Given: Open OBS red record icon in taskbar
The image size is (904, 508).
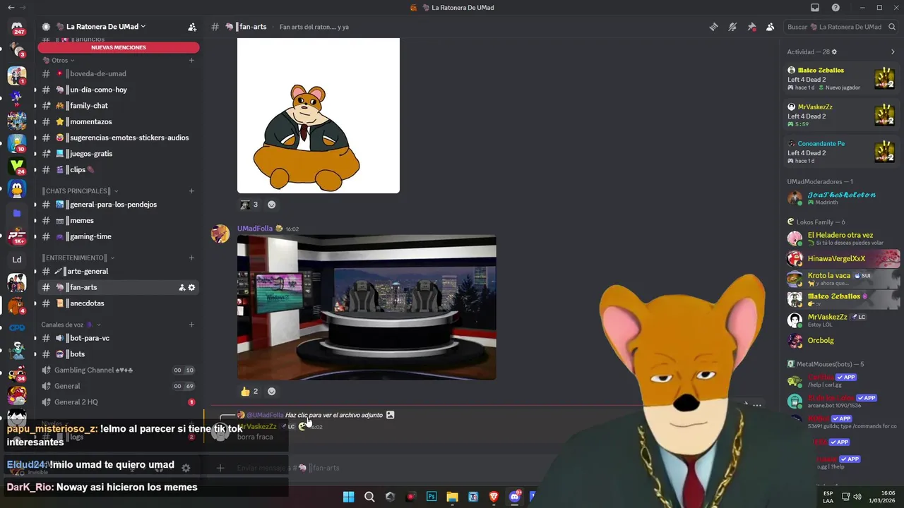Looking at the screenshot, I should pyautogui.click(x=411, y=497).
